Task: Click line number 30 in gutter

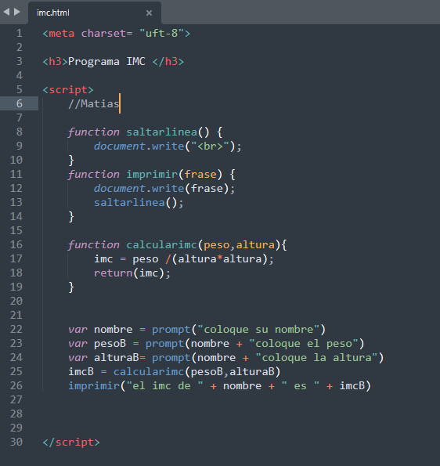Action: pos(16,442)
